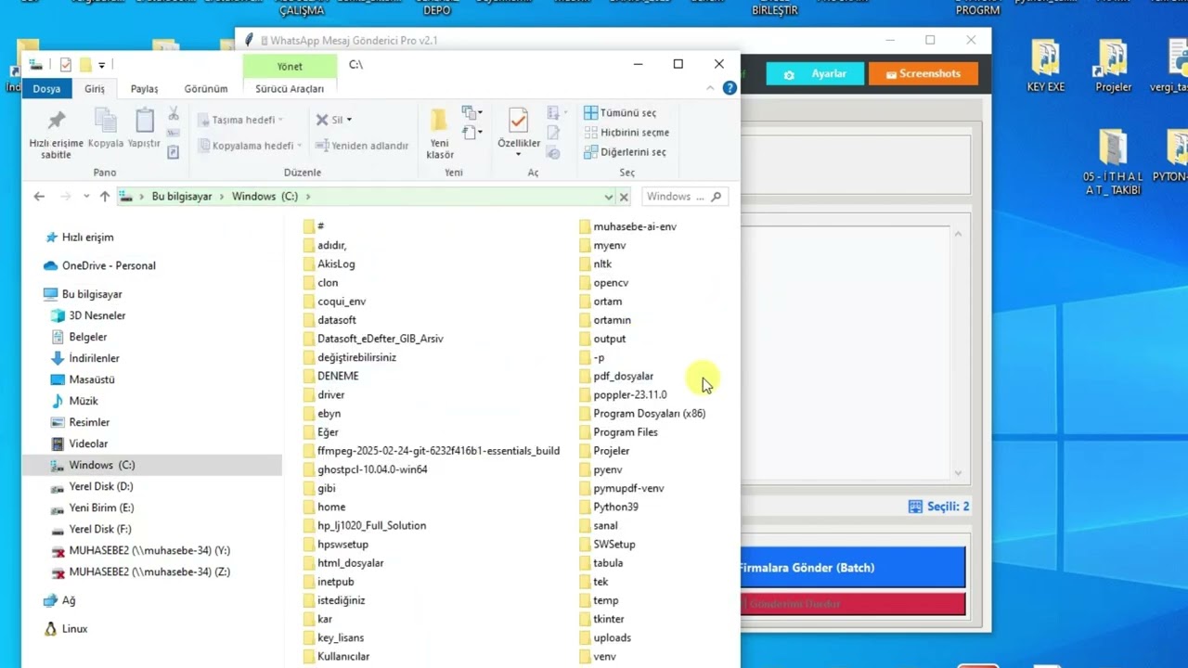This screenshot has width=1188, height=668.
Task: Open the Dosya menu
Action: coord(46,89)
